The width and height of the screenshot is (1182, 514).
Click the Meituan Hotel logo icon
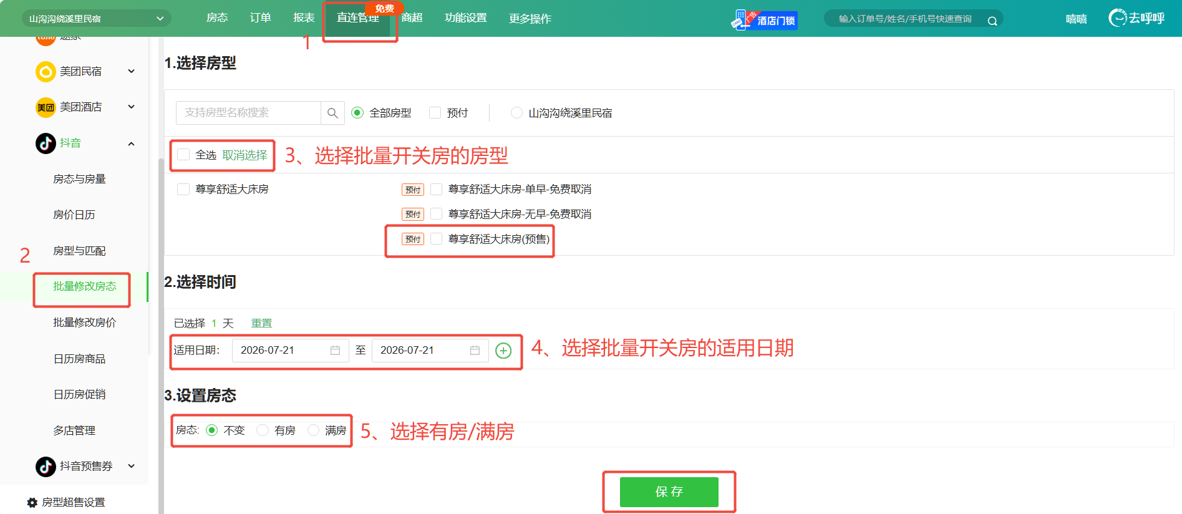46,107
